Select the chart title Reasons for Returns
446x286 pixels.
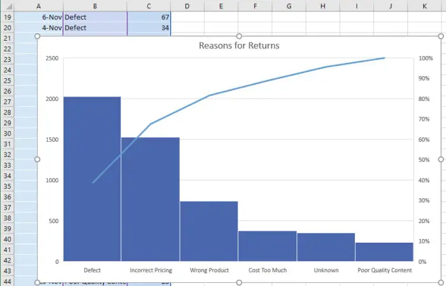239,46
